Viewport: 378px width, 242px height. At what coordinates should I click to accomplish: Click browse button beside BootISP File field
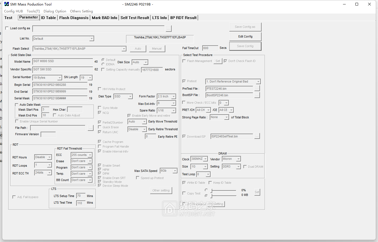click(x=257, y=95)
